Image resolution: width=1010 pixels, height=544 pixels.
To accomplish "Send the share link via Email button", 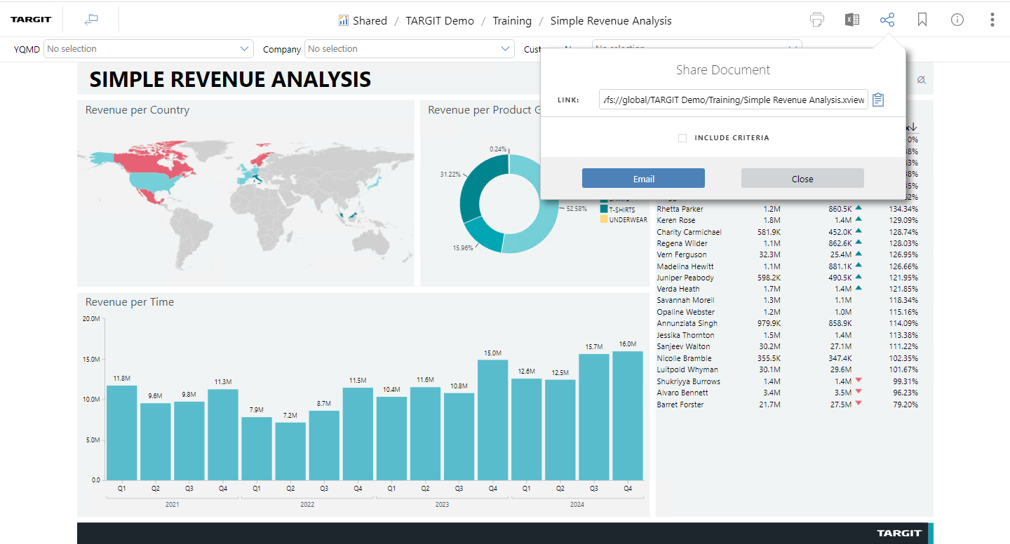I will [x=643, y=179].
